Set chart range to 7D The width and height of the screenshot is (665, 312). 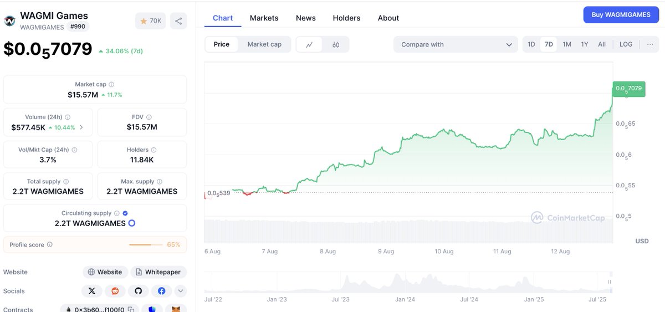549,44
